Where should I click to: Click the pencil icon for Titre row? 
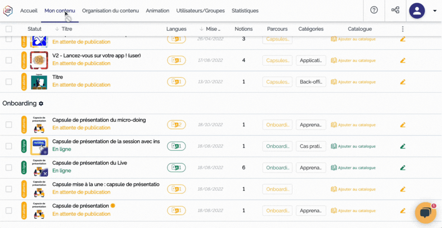coord(402,82)
